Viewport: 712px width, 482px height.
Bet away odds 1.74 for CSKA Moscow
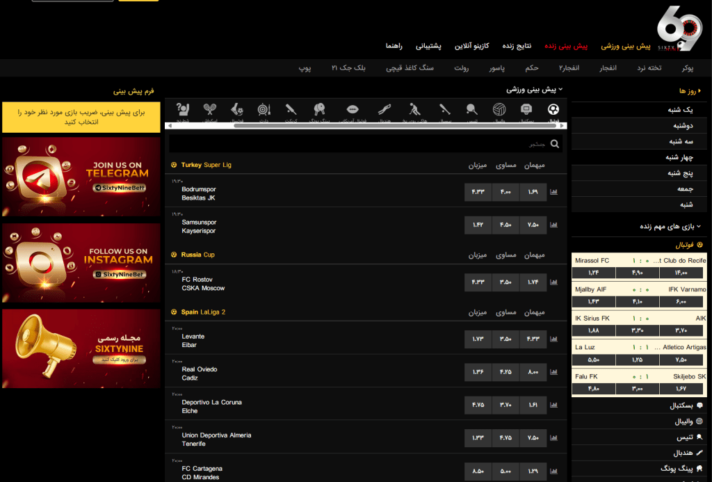[533, 282]
